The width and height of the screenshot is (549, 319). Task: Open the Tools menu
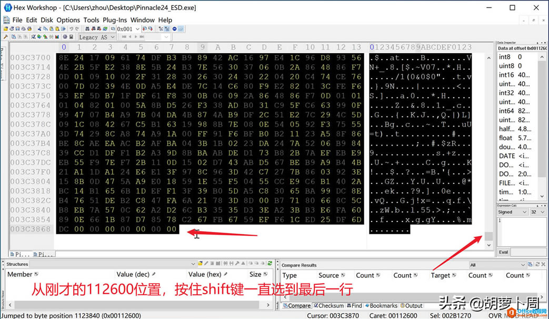(91, 20)
